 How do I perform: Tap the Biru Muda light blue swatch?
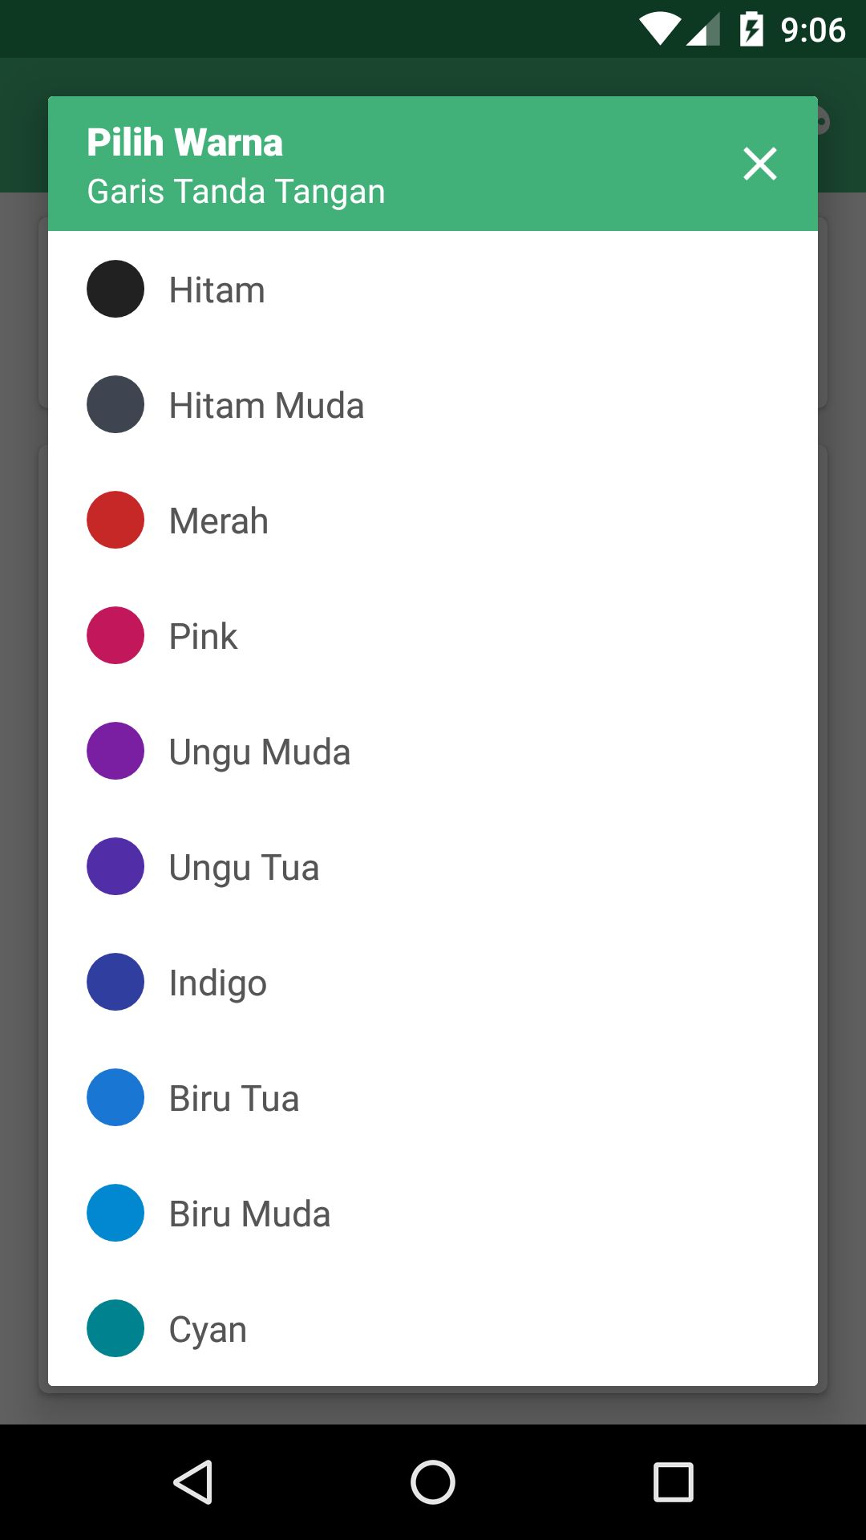115,1213
